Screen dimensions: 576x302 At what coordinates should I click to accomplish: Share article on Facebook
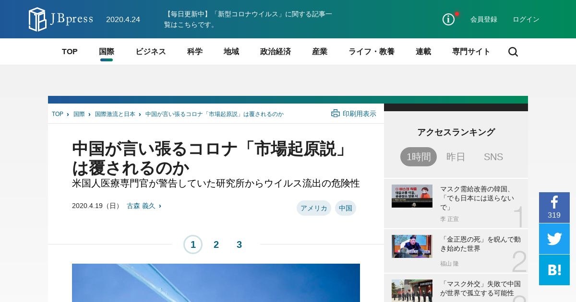point(554,208)
